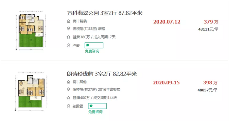Click the star icon beside 挂牌400万
Viewport: 229px width, 121px height.
tap(68, 98)
